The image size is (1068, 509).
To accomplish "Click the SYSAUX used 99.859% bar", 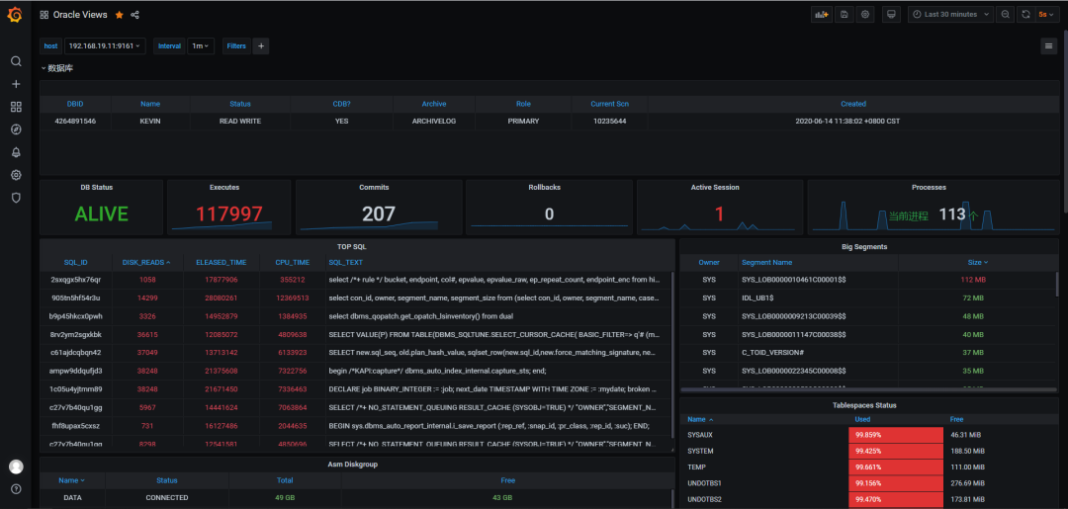I will coord(896,434).
